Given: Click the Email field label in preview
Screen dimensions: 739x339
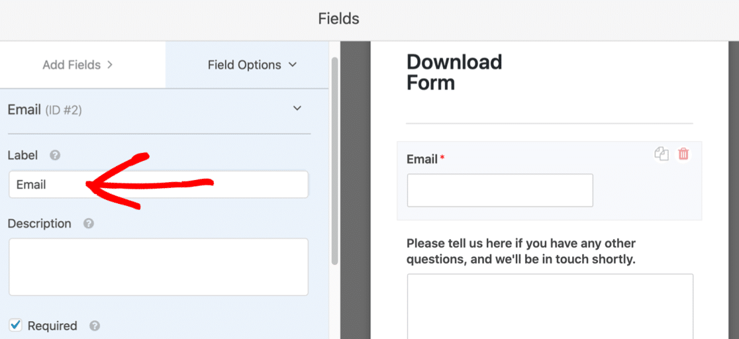Looking at the screenshot, I should pyautogui.click(x=422, y=159).
